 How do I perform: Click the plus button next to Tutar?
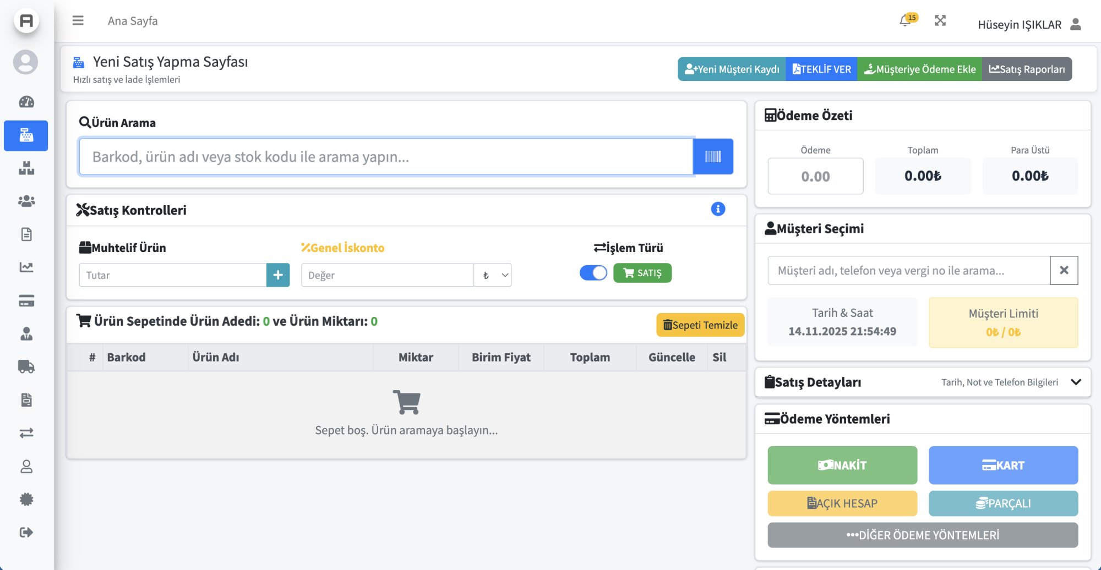(x=278, y=275)
